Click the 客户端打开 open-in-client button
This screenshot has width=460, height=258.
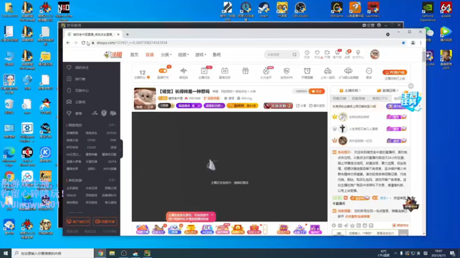click(x=78, y=221)
